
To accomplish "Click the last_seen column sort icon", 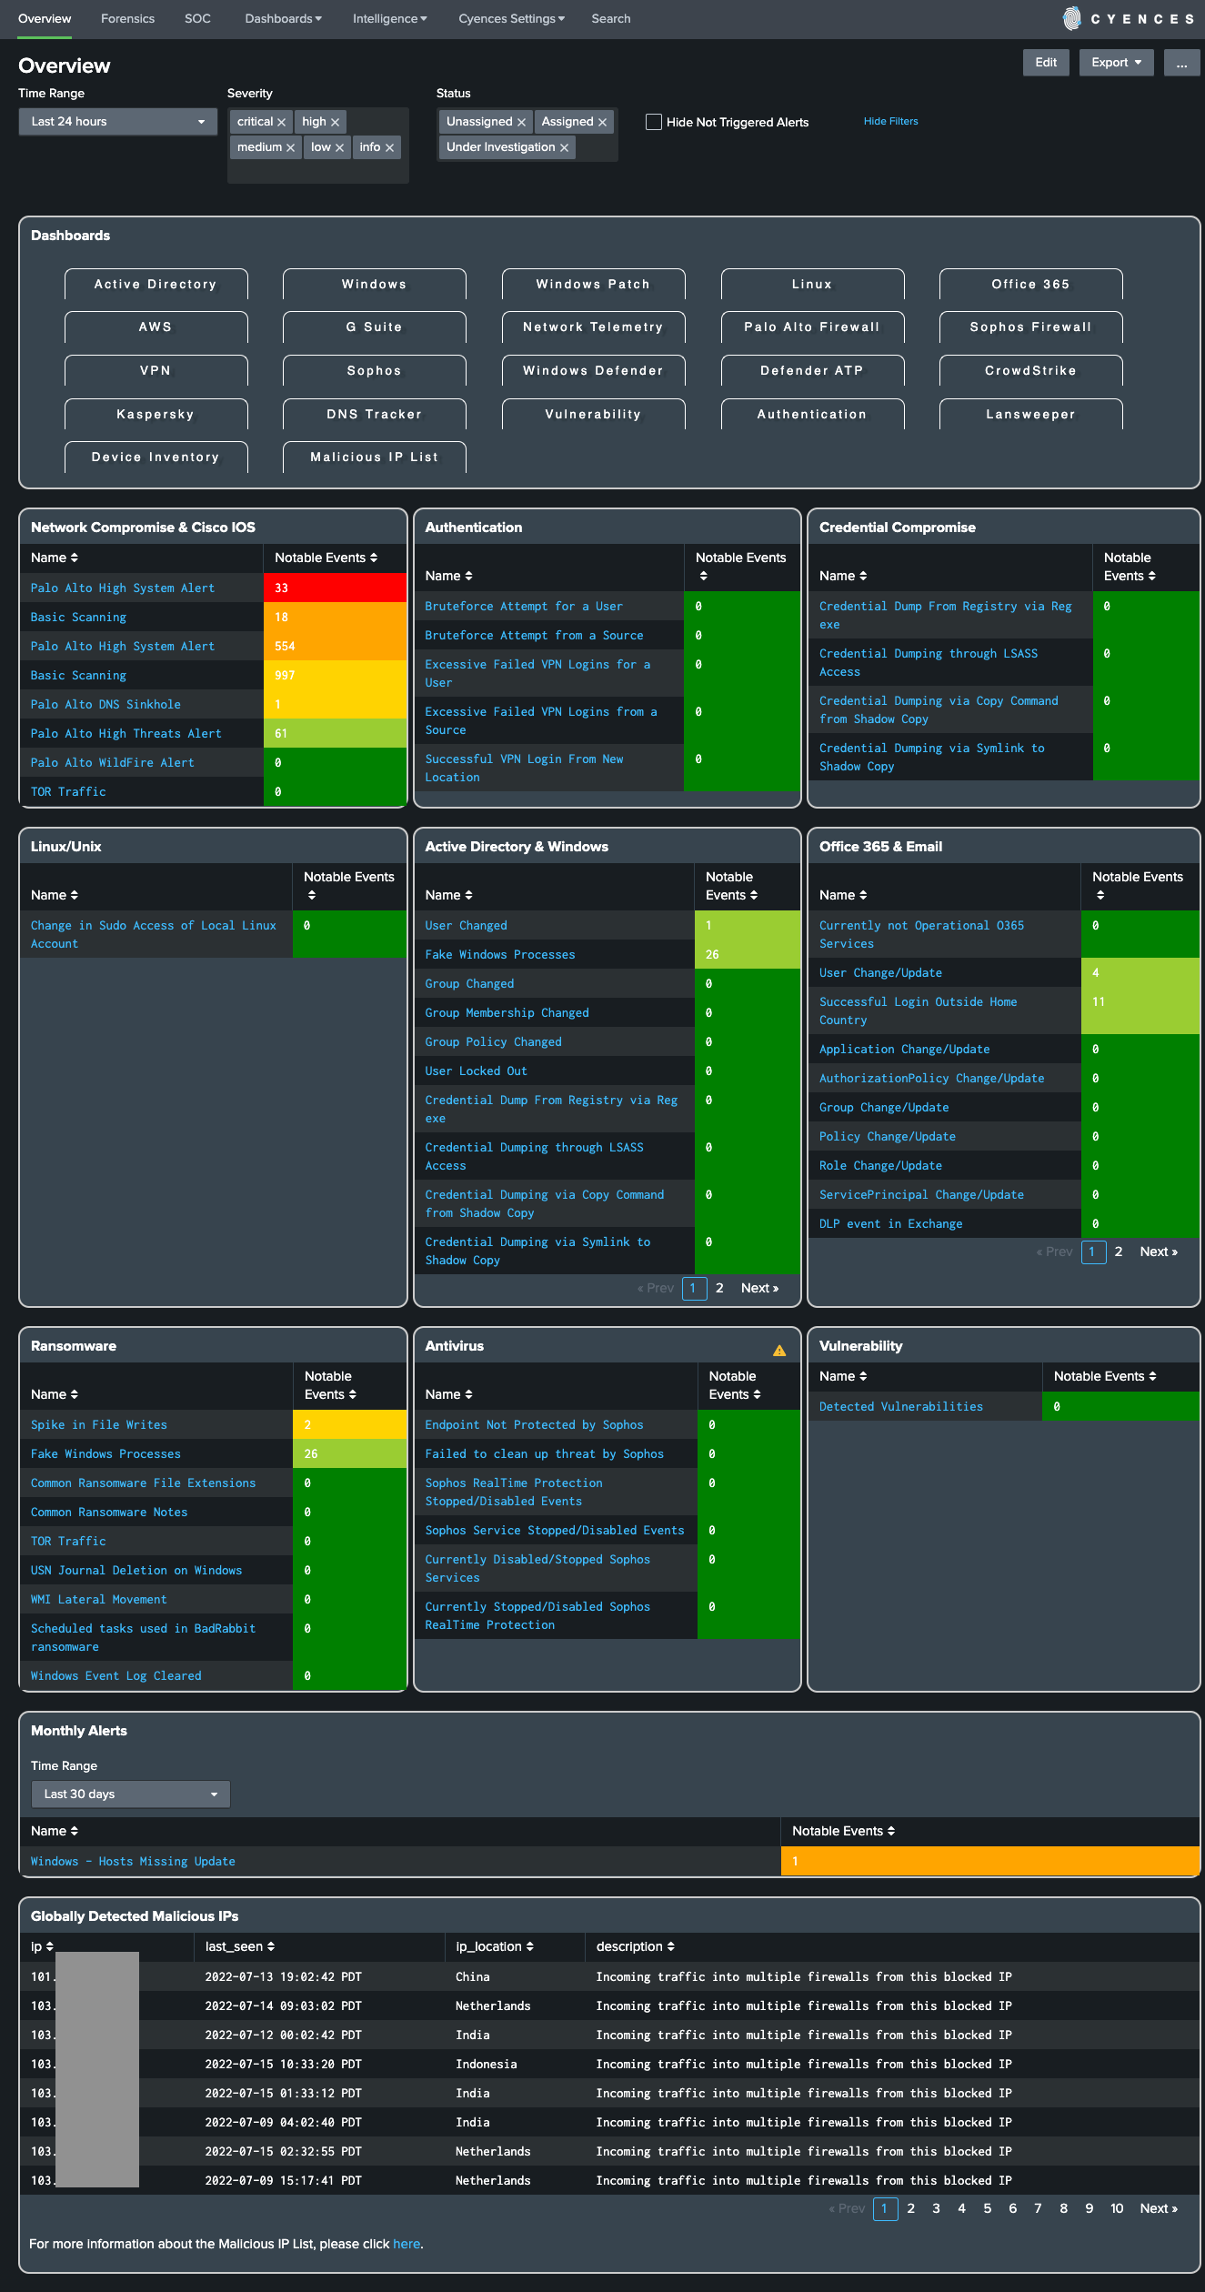I will [x=271, y=1946].
